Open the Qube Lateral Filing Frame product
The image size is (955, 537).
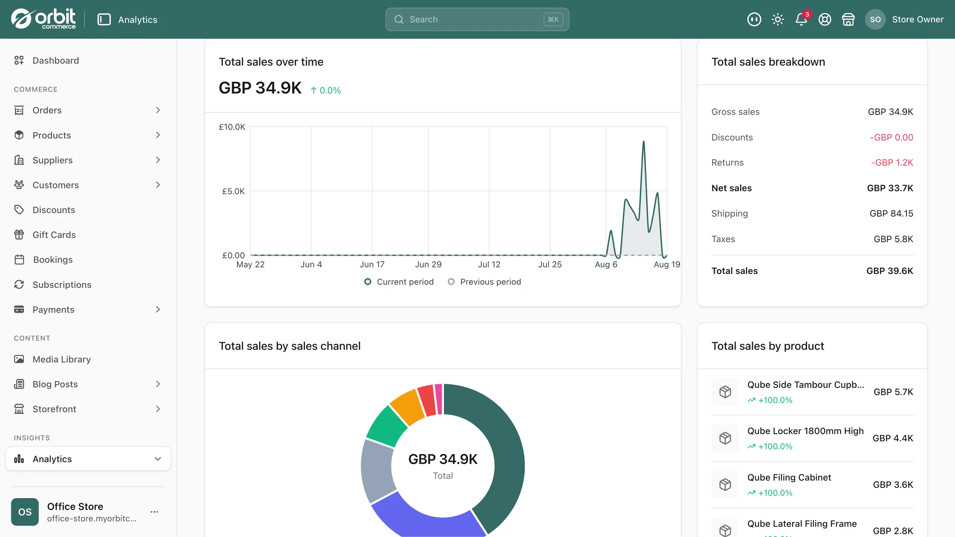[x=802, y=524]
